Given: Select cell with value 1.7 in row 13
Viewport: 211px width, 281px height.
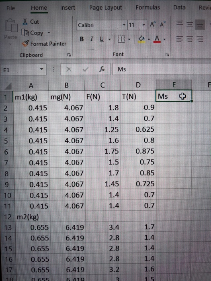Looking at the screenshot, I should (138, 227).
